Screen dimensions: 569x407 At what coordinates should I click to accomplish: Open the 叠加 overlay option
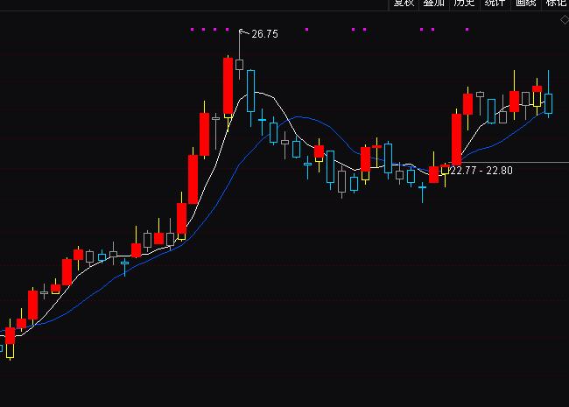433,4
